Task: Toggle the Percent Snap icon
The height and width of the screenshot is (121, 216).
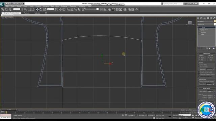Action: 75,9
